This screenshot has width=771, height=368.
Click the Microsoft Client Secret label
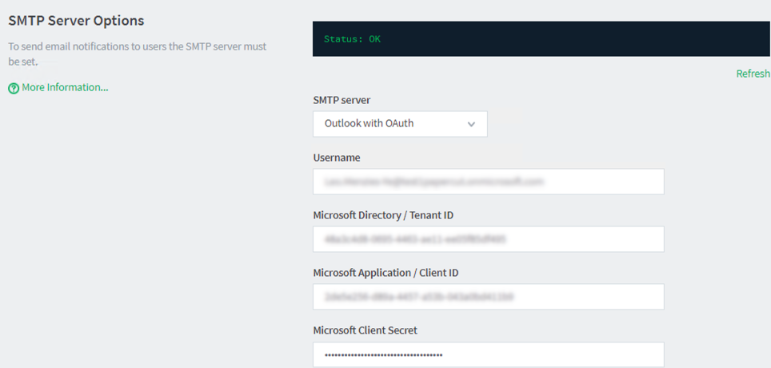pos(366,330)
